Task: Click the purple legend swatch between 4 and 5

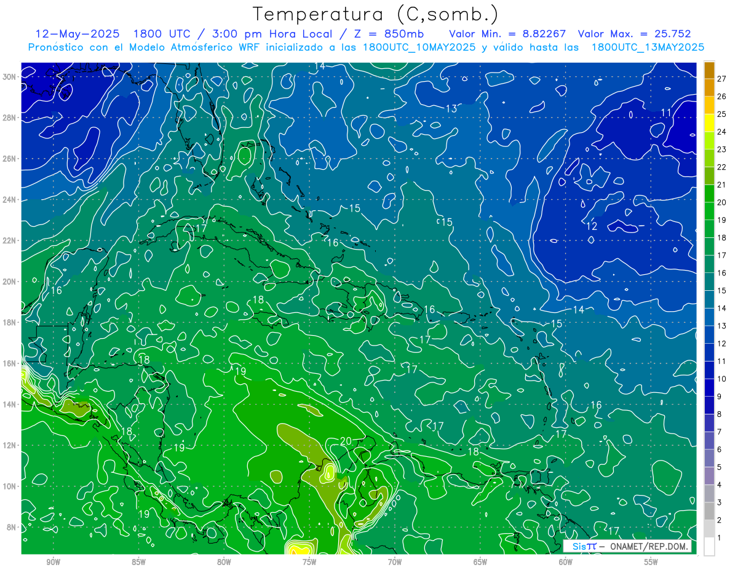Action: coord(709,476)
